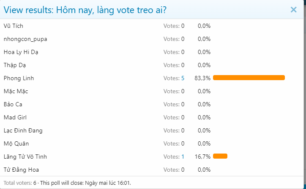Screen dimensions: 306x189
Task: Click the dialog title 'View results: Hôm nay, làng vote treo ai?'
Action: (85, 10)
